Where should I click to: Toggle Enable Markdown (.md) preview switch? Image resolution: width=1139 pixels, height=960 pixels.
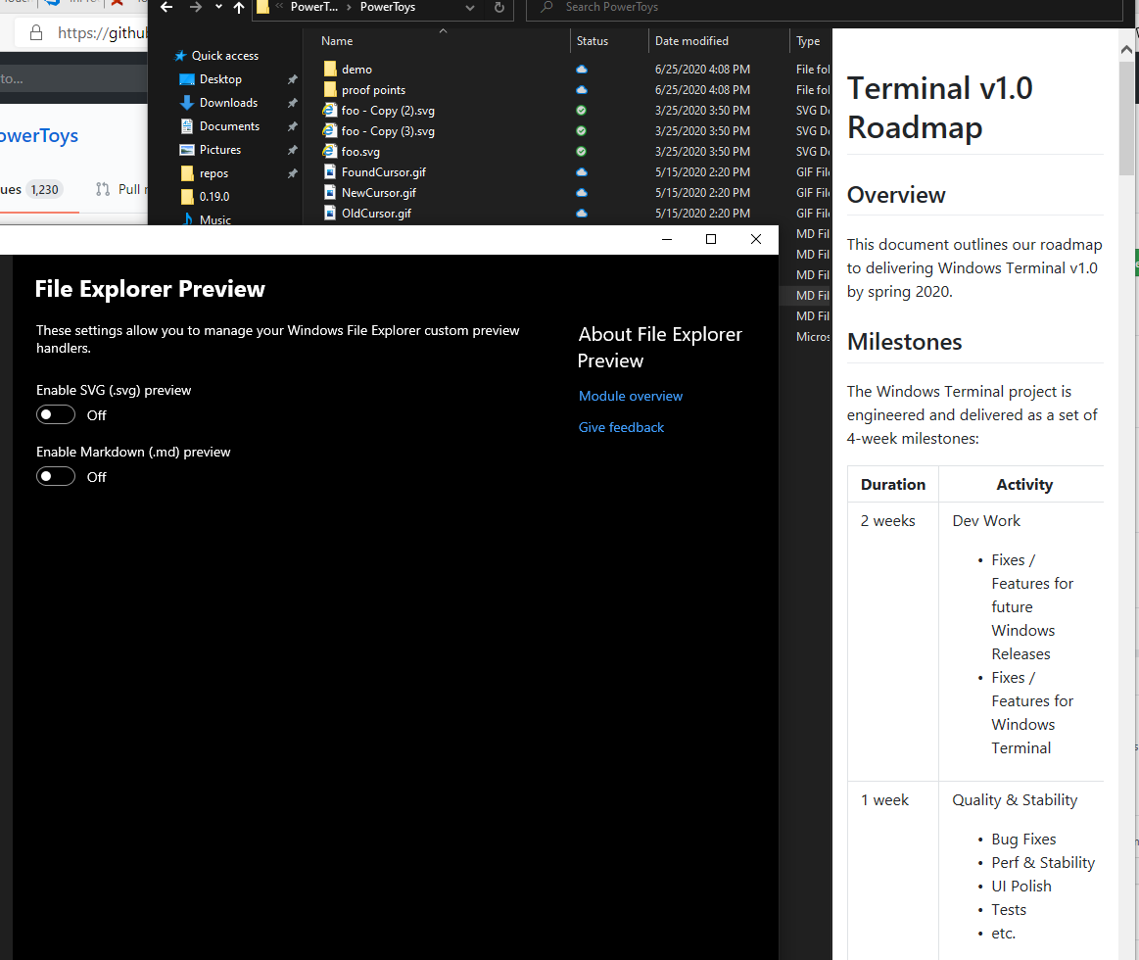pyautogui.click(x=56, y=476)
